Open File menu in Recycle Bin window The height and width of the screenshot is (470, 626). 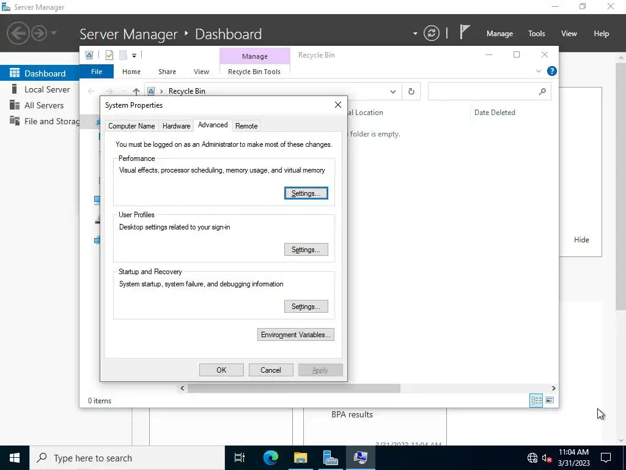tap(97, 72)
